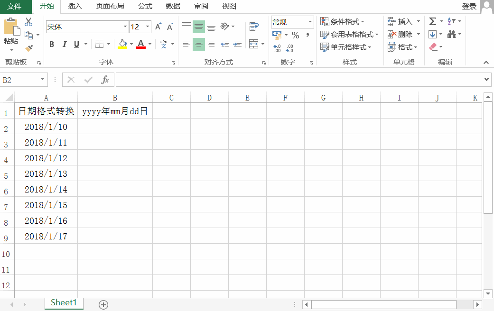Apply yellow fill color bucket
Image resolution: width=494 pixels, height=311 pixels.
tap(122, 44)
